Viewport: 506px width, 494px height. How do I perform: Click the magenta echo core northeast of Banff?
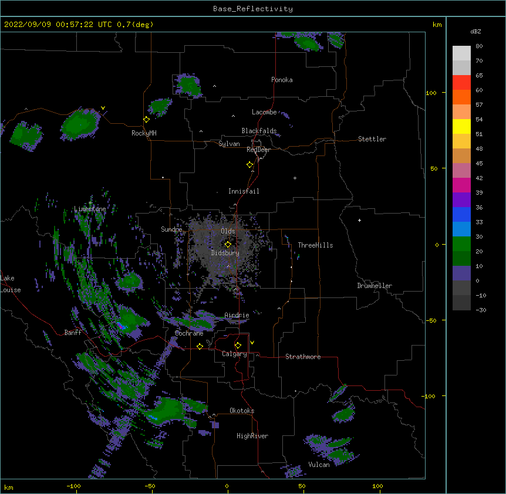121,326
